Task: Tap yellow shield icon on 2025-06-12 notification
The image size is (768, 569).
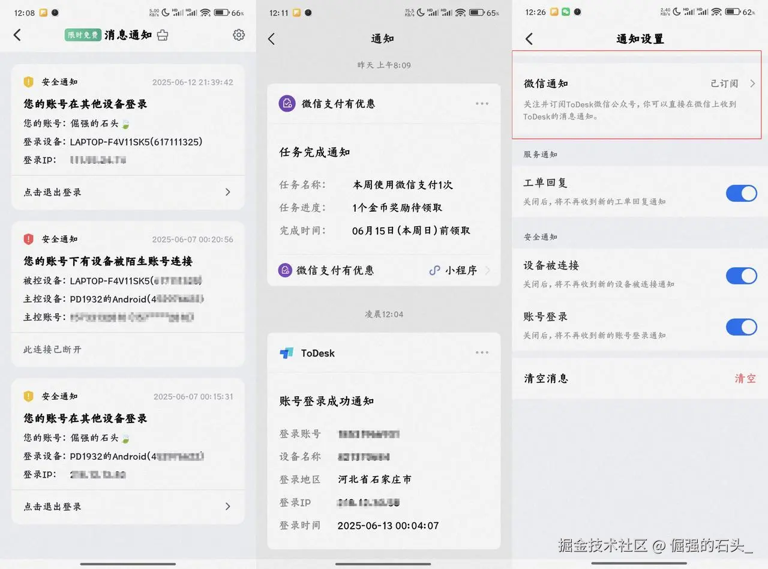Action: point(28,82)
